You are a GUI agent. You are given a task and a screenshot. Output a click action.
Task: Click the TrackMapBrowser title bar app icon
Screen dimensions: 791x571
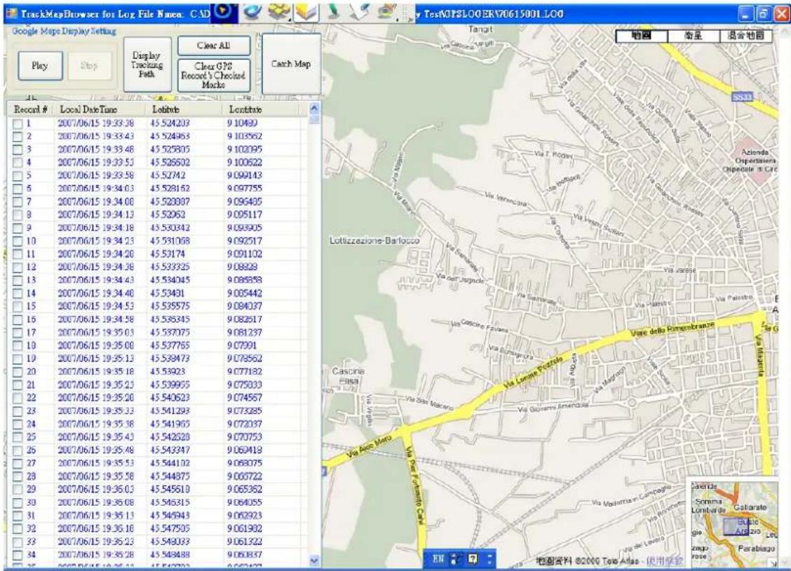pos(11,13)
